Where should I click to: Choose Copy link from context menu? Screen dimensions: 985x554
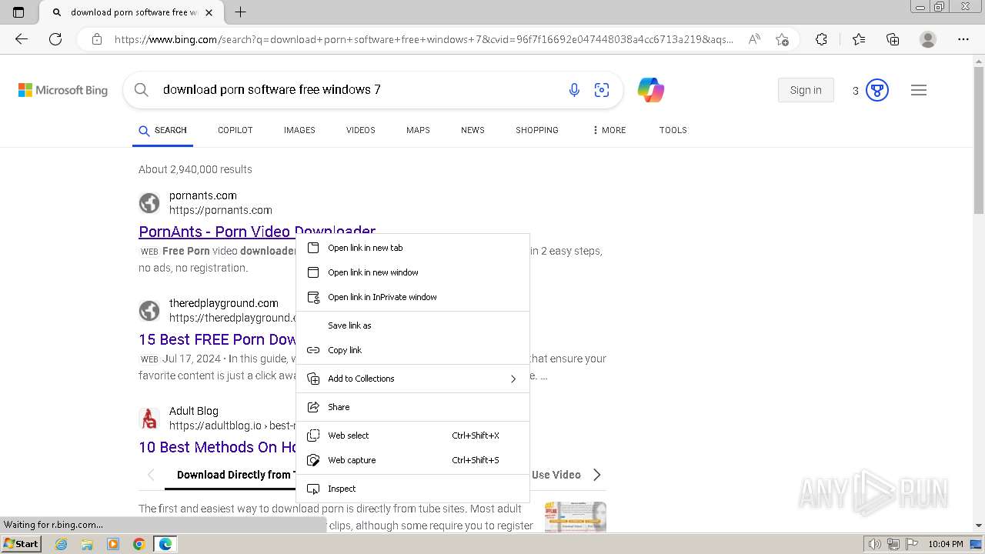click(x=412, y=350)
